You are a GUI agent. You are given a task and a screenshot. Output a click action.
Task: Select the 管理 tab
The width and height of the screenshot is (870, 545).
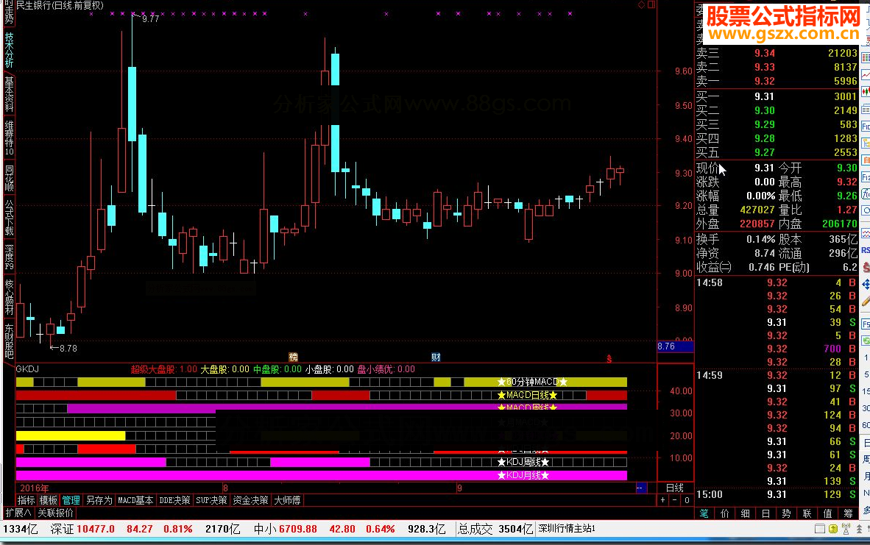coord(71,500)
